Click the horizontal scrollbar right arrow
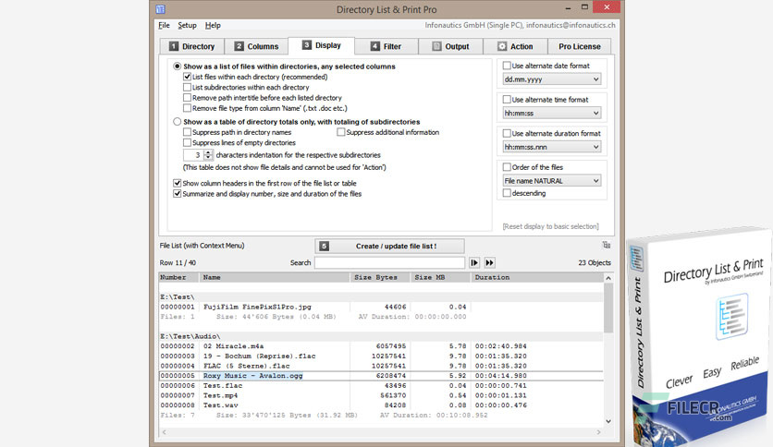The height and width of the screenshot is (447, 773). pyautogui.click(x=599, y=432)
